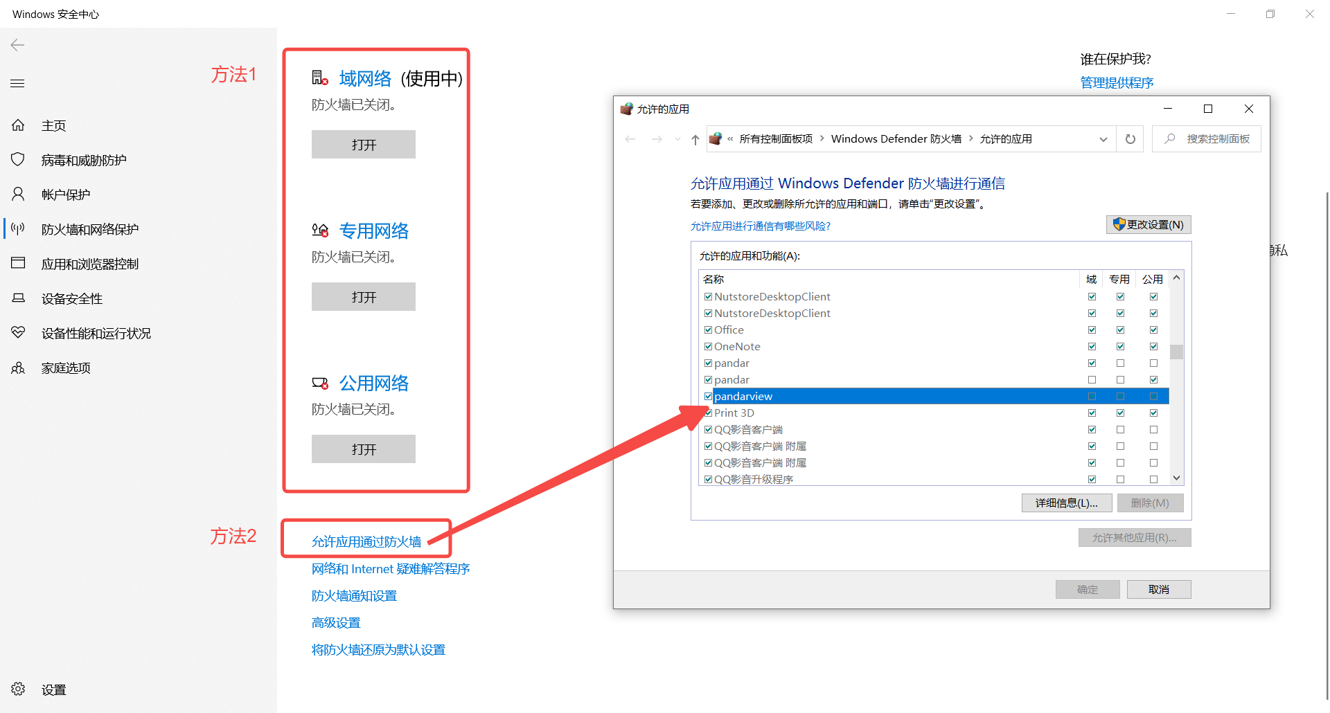1330x713 pixels.
Task: Click the up-directory arrow in control panel
Action: point(695,139)
